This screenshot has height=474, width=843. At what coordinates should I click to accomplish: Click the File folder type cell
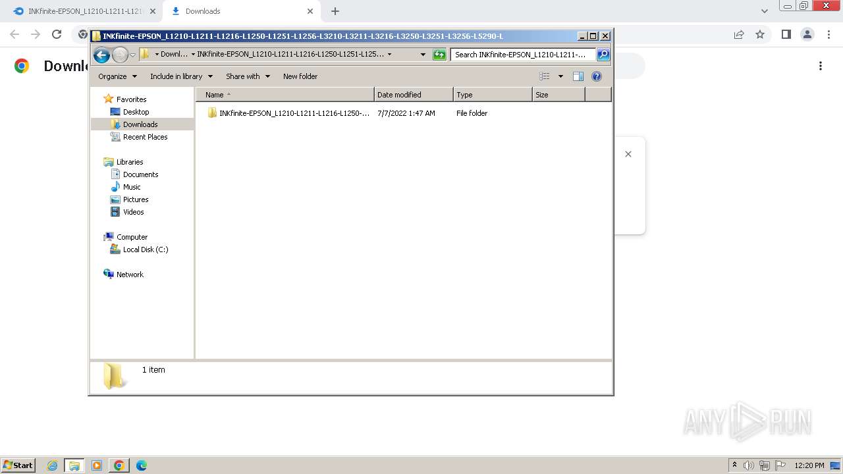472,113
